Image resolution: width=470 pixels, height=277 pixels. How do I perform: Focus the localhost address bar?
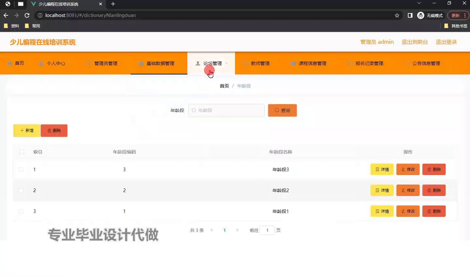pos(215,15)
